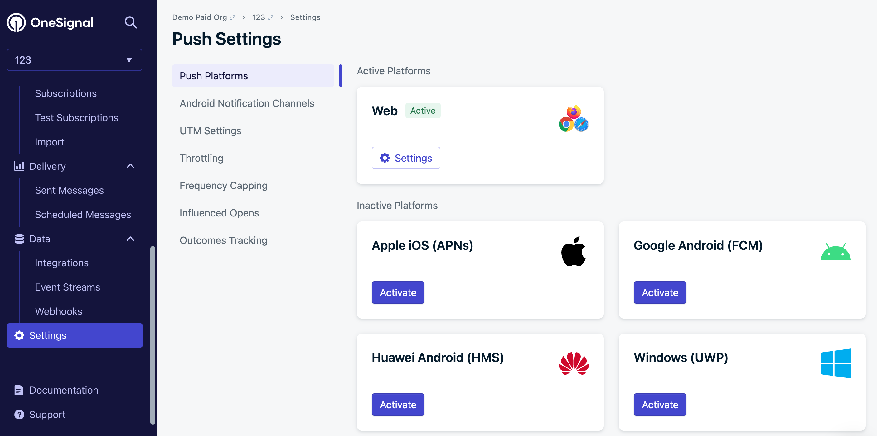
Task: Open Web platform Settings button
Action: pyautogui.click(x=406, y=158)
